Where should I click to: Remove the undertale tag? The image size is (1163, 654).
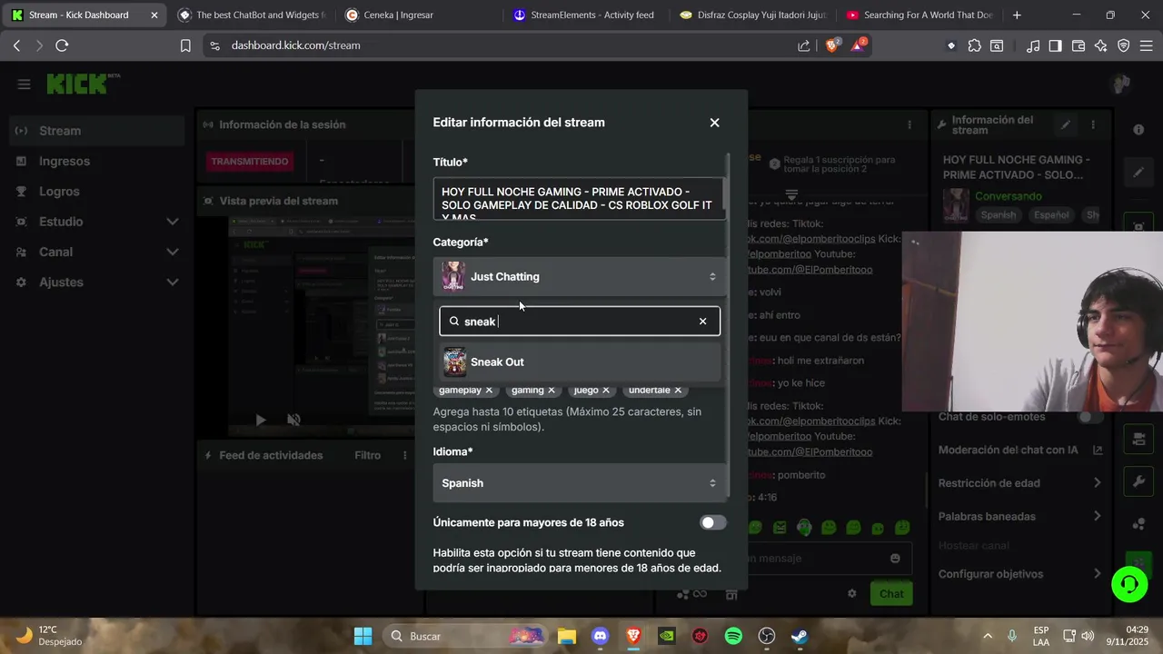coord(678,390)
